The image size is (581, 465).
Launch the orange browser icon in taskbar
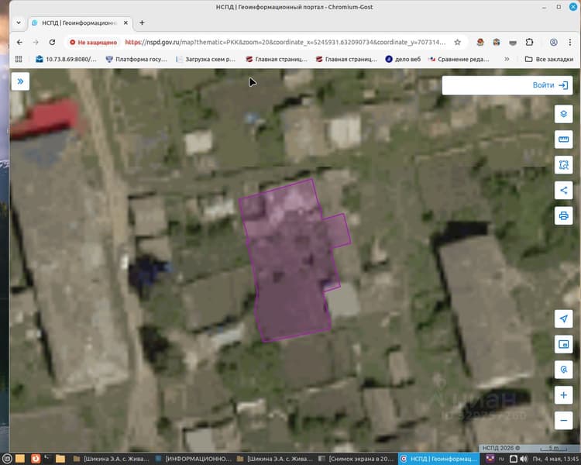pos(36,459)
